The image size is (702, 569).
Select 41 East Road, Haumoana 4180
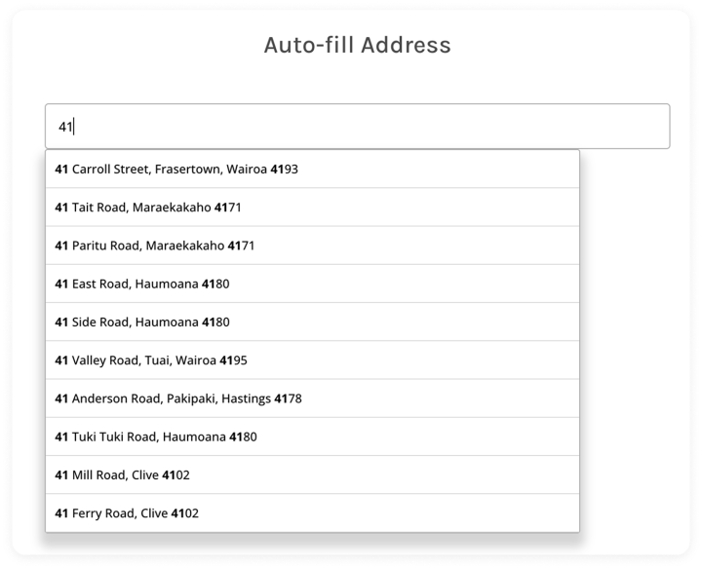click(313, 284)
